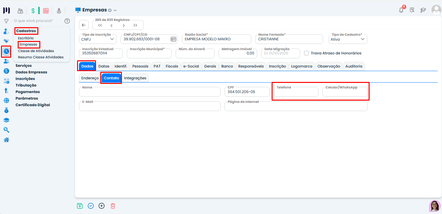442x214 pixels.
Task: Click the filter funnel icon
Action: click(6, 21)
